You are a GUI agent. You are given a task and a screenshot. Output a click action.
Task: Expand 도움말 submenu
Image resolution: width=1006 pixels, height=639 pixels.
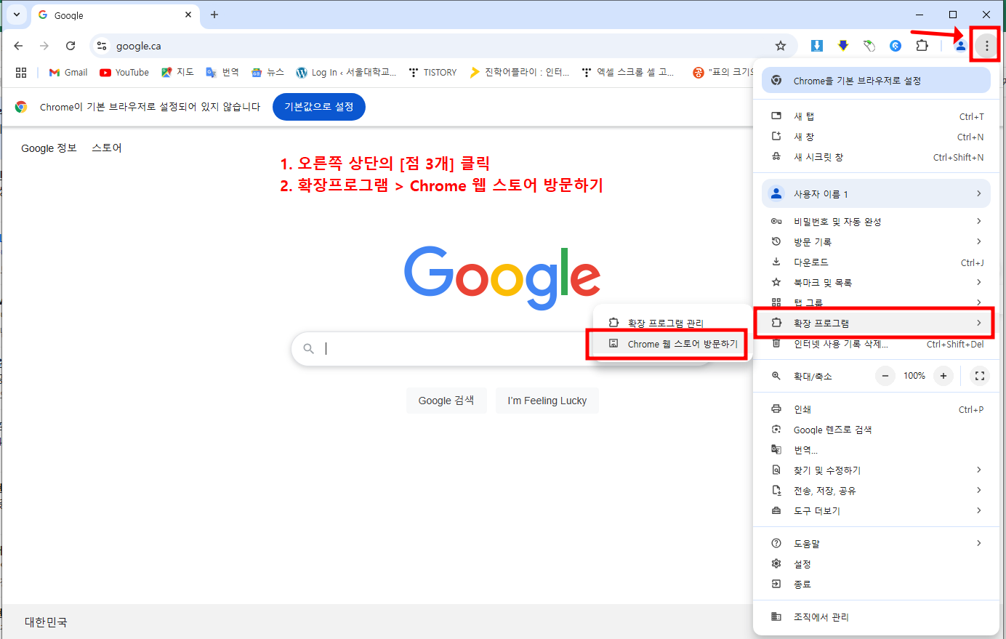[876, 543]
